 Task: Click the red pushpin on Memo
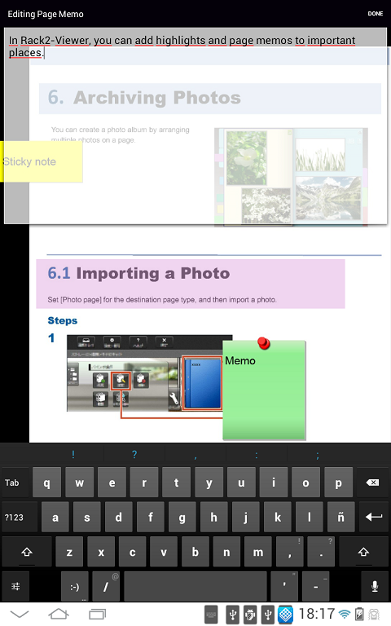(x=264, y=343)
